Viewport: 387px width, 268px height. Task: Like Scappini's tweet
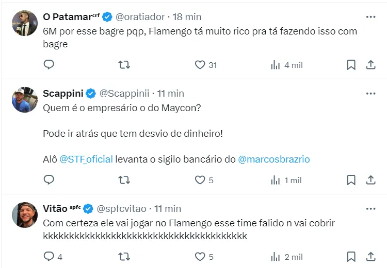[200, 180]
